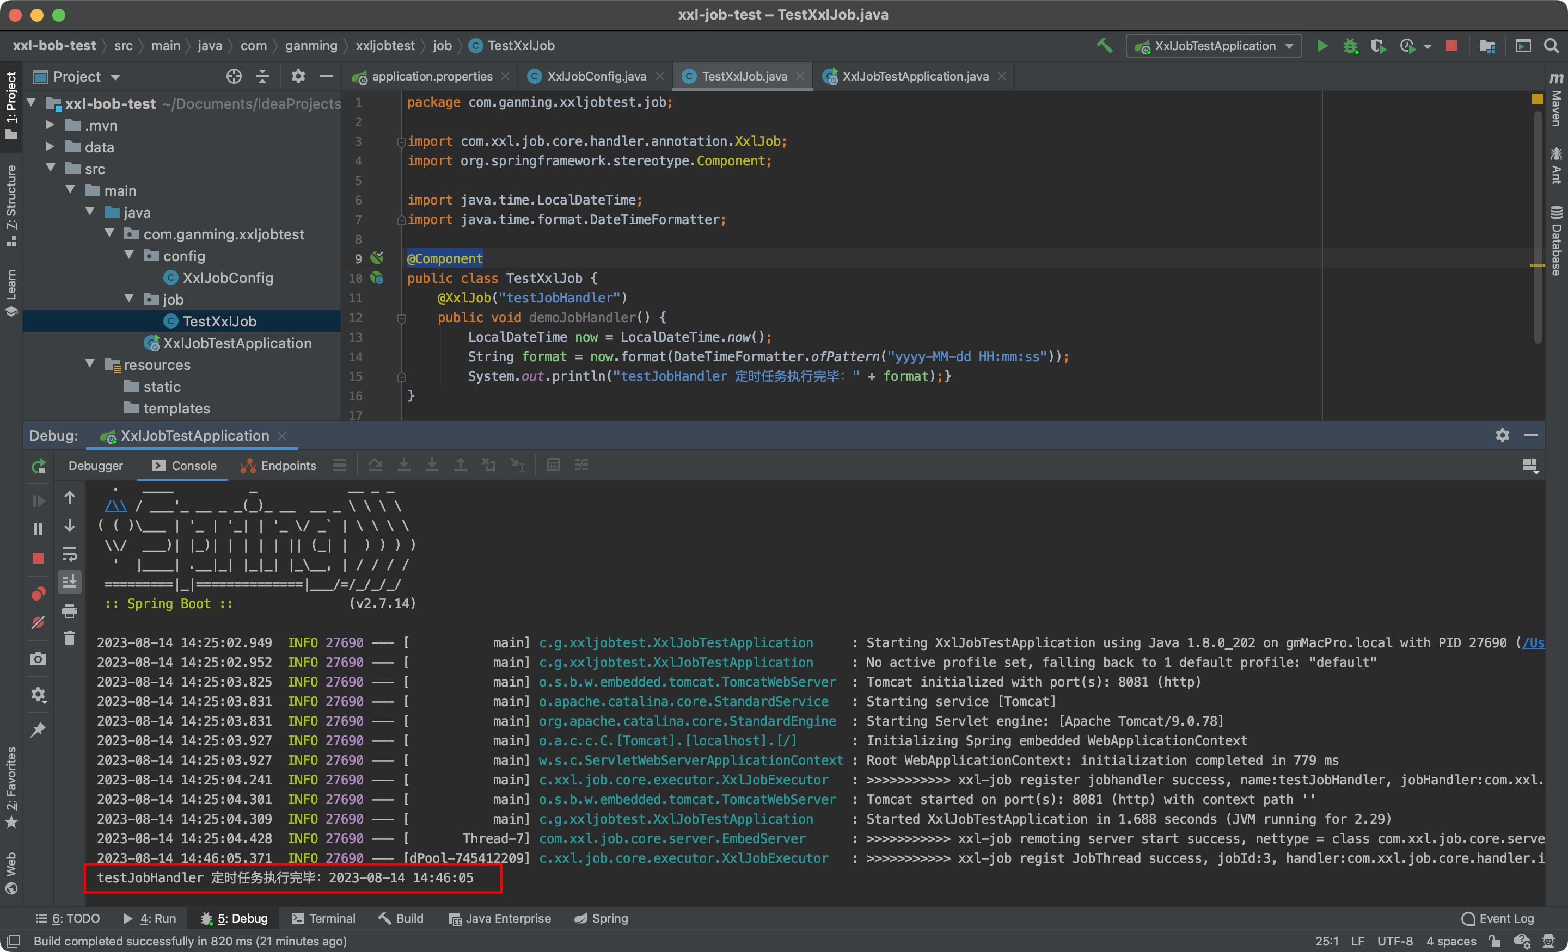The width and height of the screenshot is (1568, 952).
Task: Expand the data folder
Action: (50, 146)
